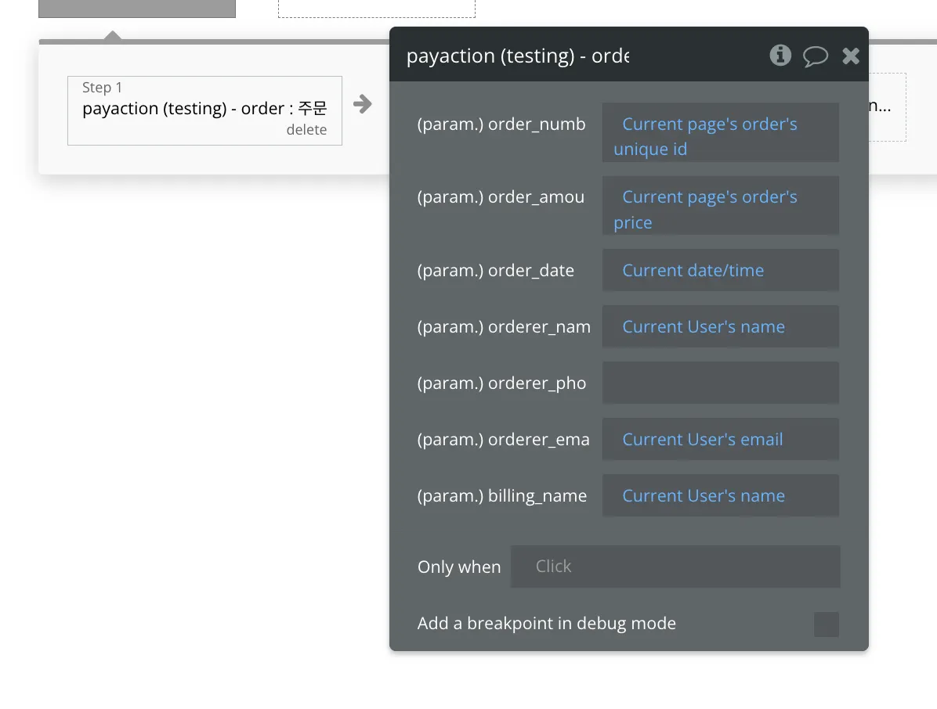Select the Step 1 payaction order action

(204, 109)
